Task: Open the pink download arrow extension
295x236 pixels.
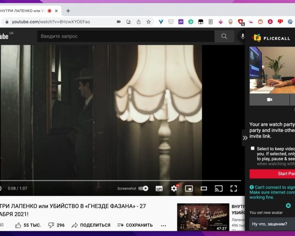Action: (x=221, y=22)
